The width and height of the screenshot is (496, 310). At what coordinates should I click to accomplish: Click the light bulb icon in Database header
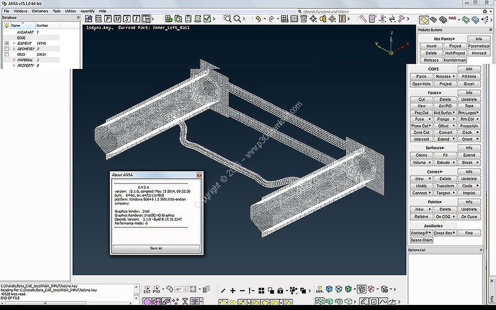pos(6,25)
